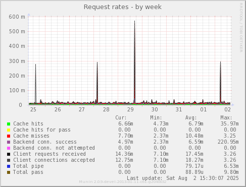Click the 'Cache misses' legend label
The width and height of the screenshot is (246, 187).
click(31, 136)
